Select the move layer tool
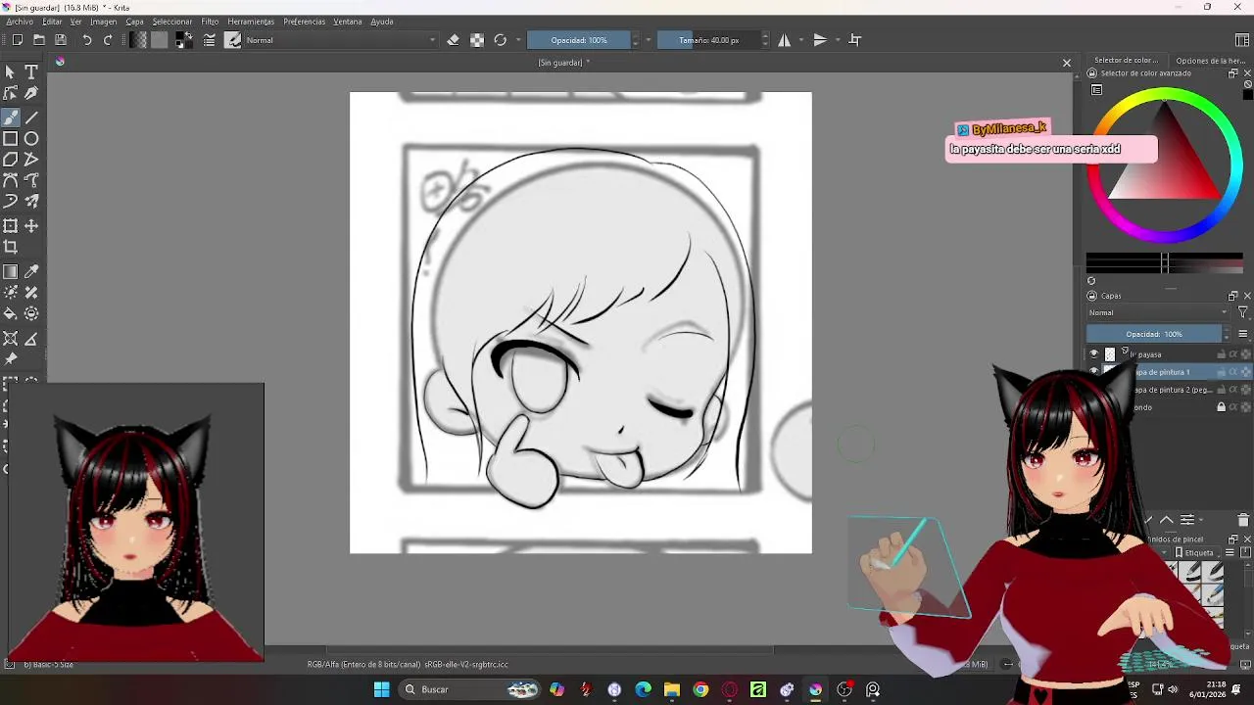Image resolution: width=1254 pixels, height=705 pixels. point(31,226)
